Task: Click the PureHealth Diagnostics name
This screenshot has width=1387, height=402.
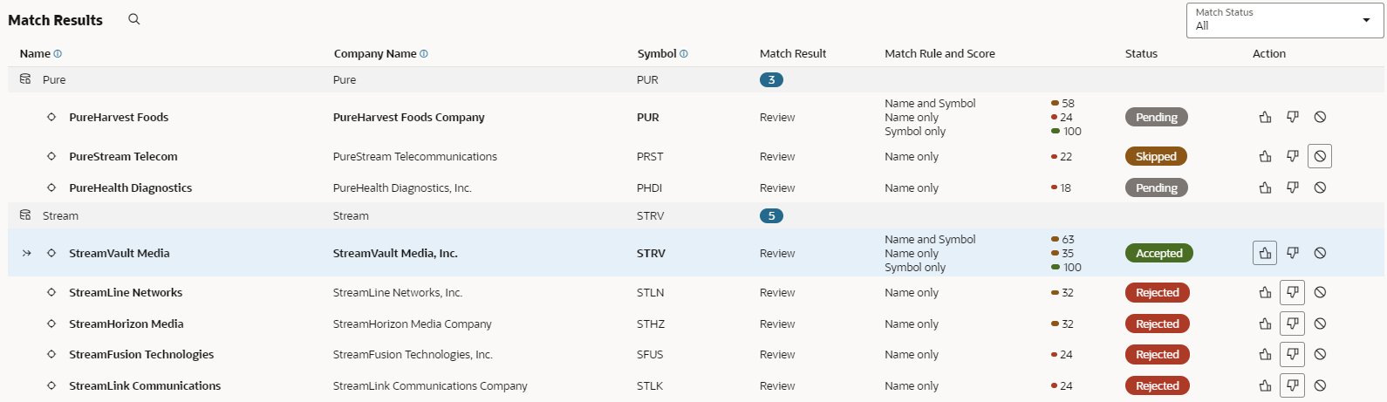Action: click(x=131, y=188)
